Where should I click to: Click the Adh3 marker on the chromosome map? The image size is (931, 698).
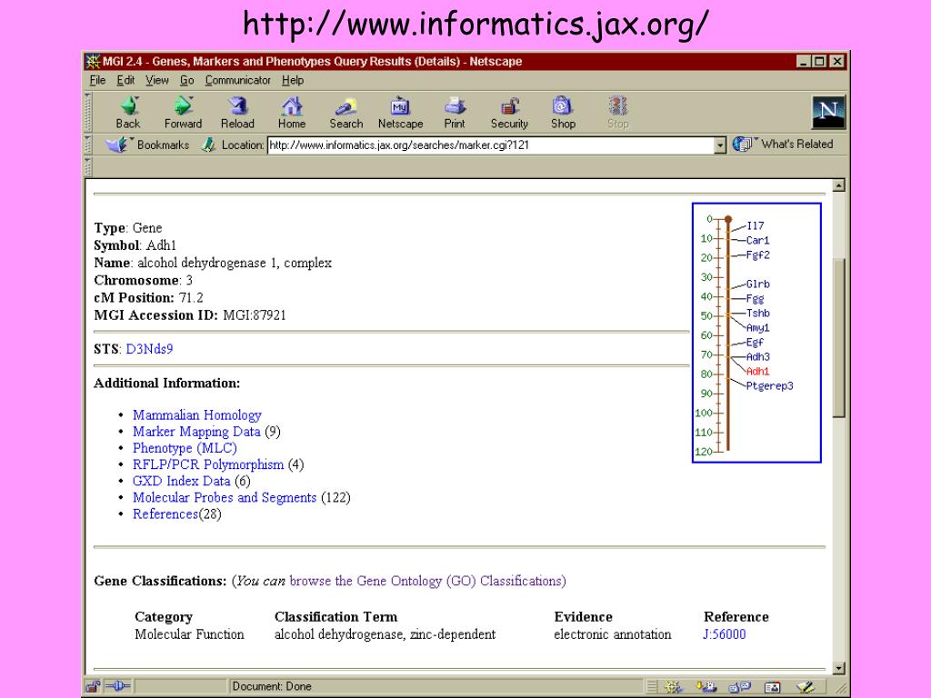(x=757, y=356)
